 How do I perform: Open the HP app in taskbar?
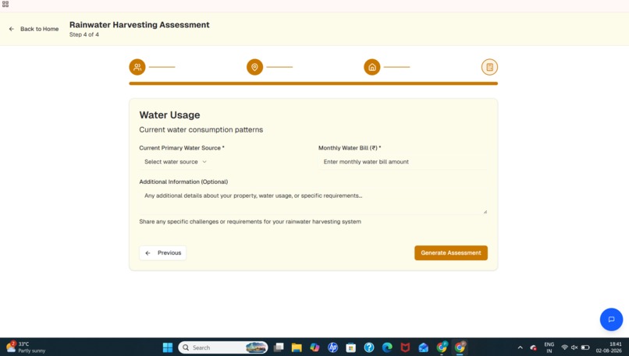point(332,347)
